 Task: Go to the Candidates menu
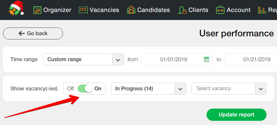[153, 10]
